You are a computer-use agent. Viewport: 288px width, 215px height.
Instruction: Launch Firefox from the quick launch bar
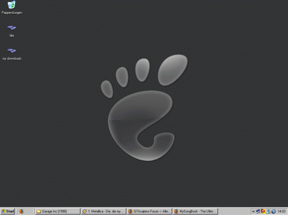tap(21, 212)
